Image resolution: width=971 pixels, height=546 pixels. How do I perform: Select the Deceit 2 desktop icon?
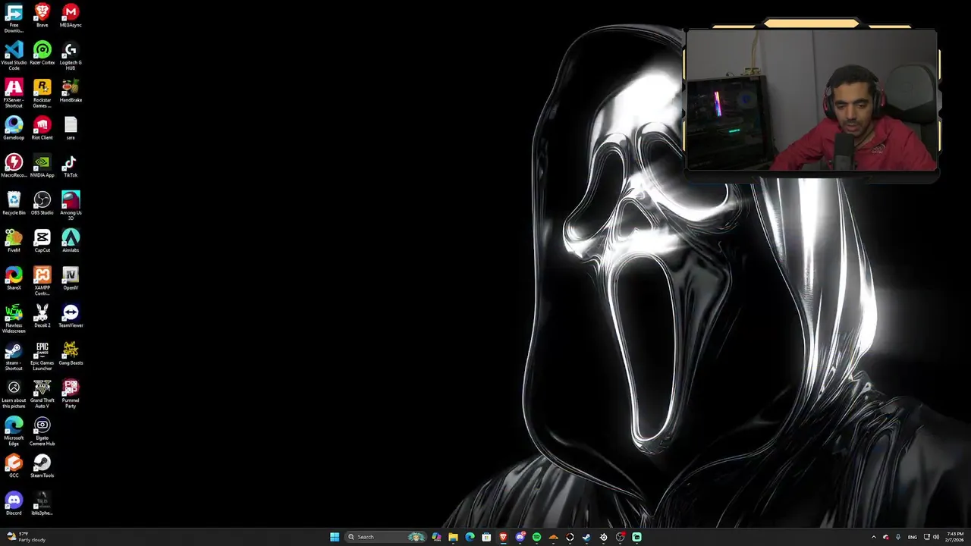coord(42,316)
